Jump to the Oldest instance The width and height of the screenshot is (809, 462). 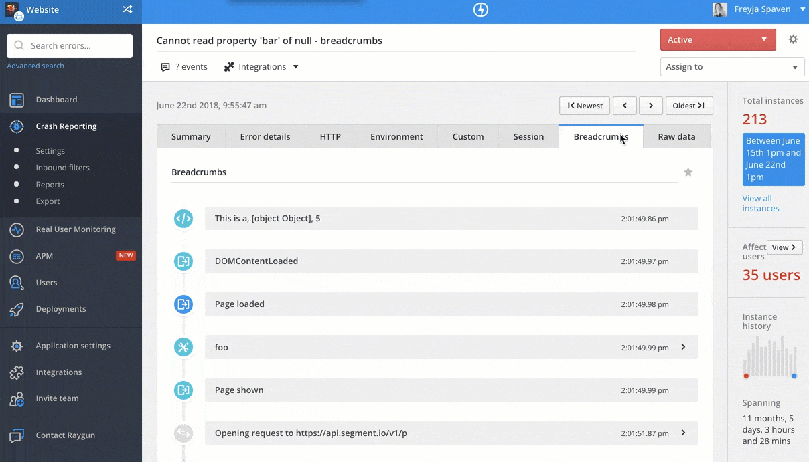[x=689, y=106]
